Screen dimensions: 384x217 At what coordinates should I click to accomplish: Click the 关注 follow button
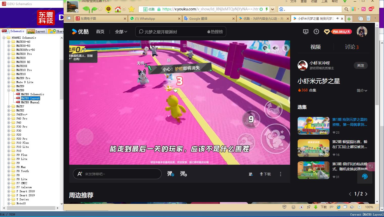pos(361,65)
